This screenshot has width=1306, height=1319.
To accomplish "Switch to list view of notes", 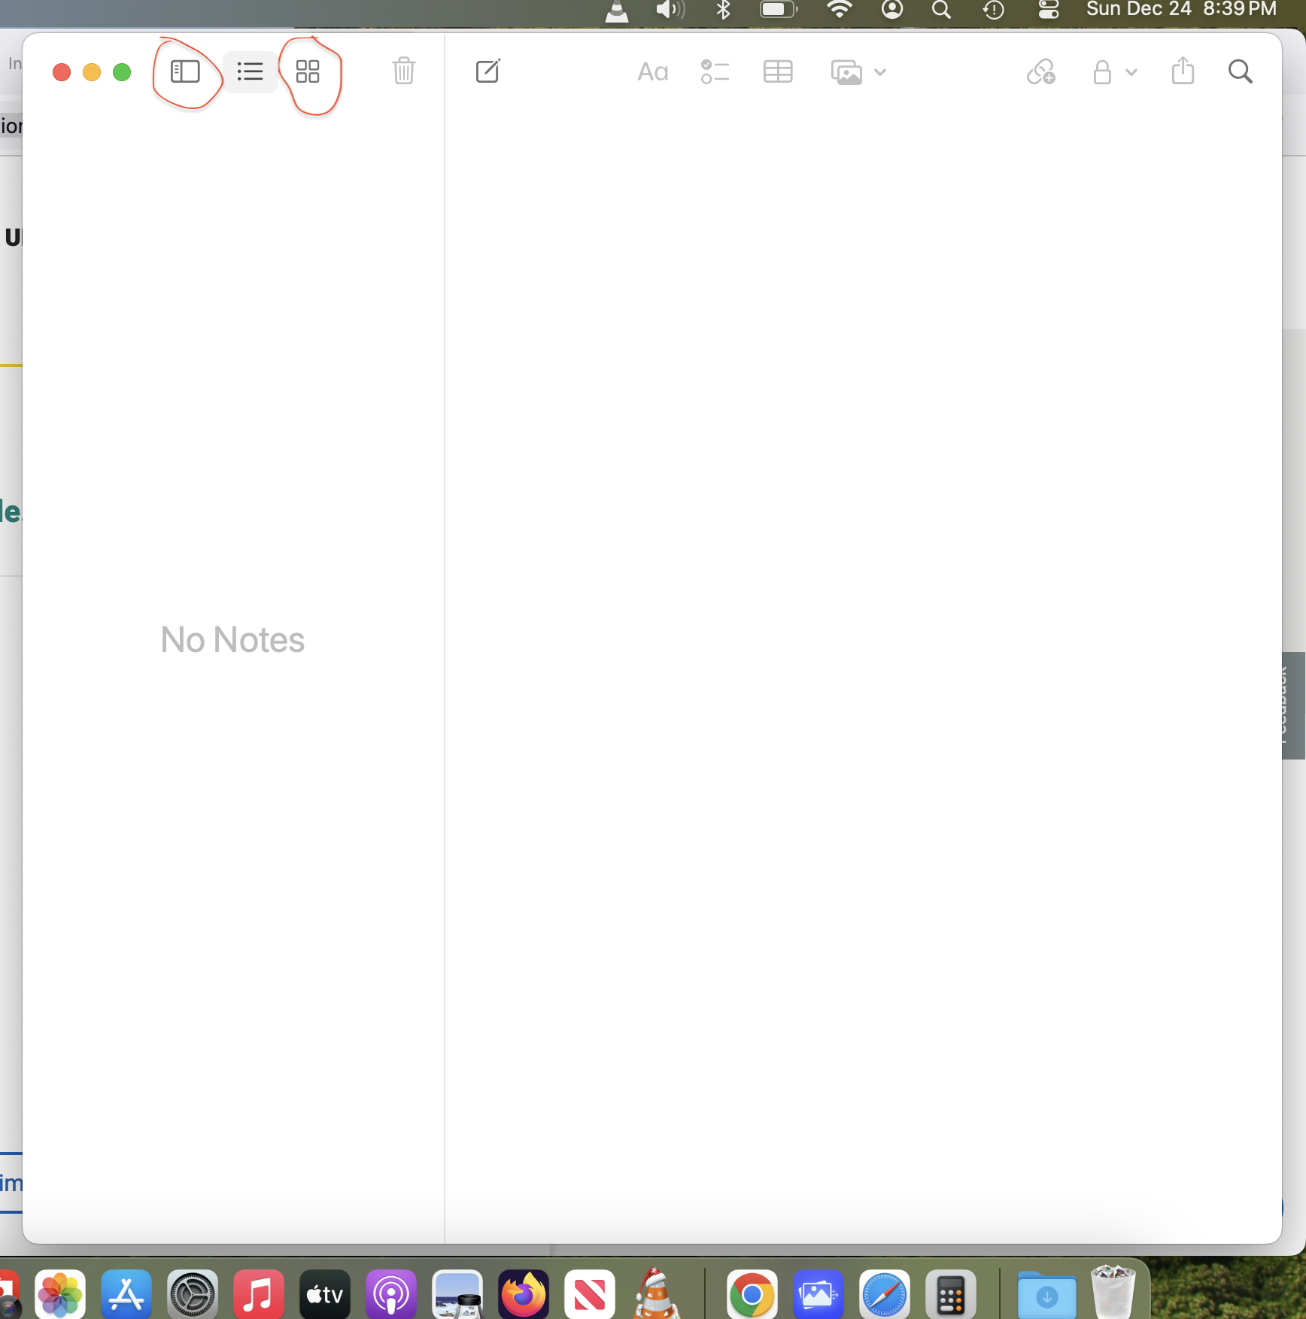I will click(250, 71).
